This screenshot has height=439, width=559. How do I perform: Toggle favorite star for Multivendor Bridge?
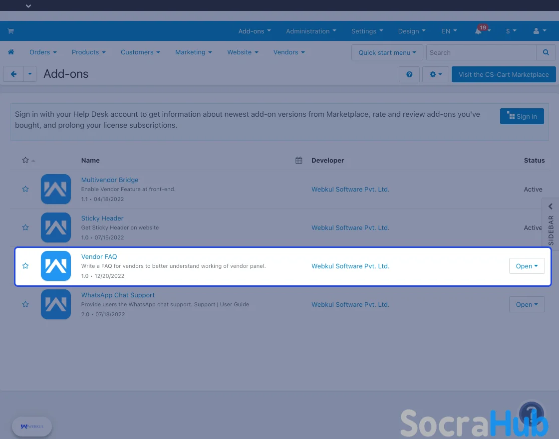pos(25,189)
